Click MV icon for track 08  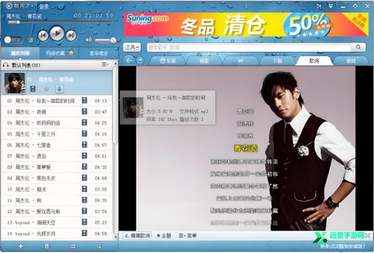[84, 167]
